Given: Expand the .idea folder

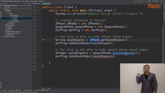Looking at the screenshot, I should click(4, 7).
